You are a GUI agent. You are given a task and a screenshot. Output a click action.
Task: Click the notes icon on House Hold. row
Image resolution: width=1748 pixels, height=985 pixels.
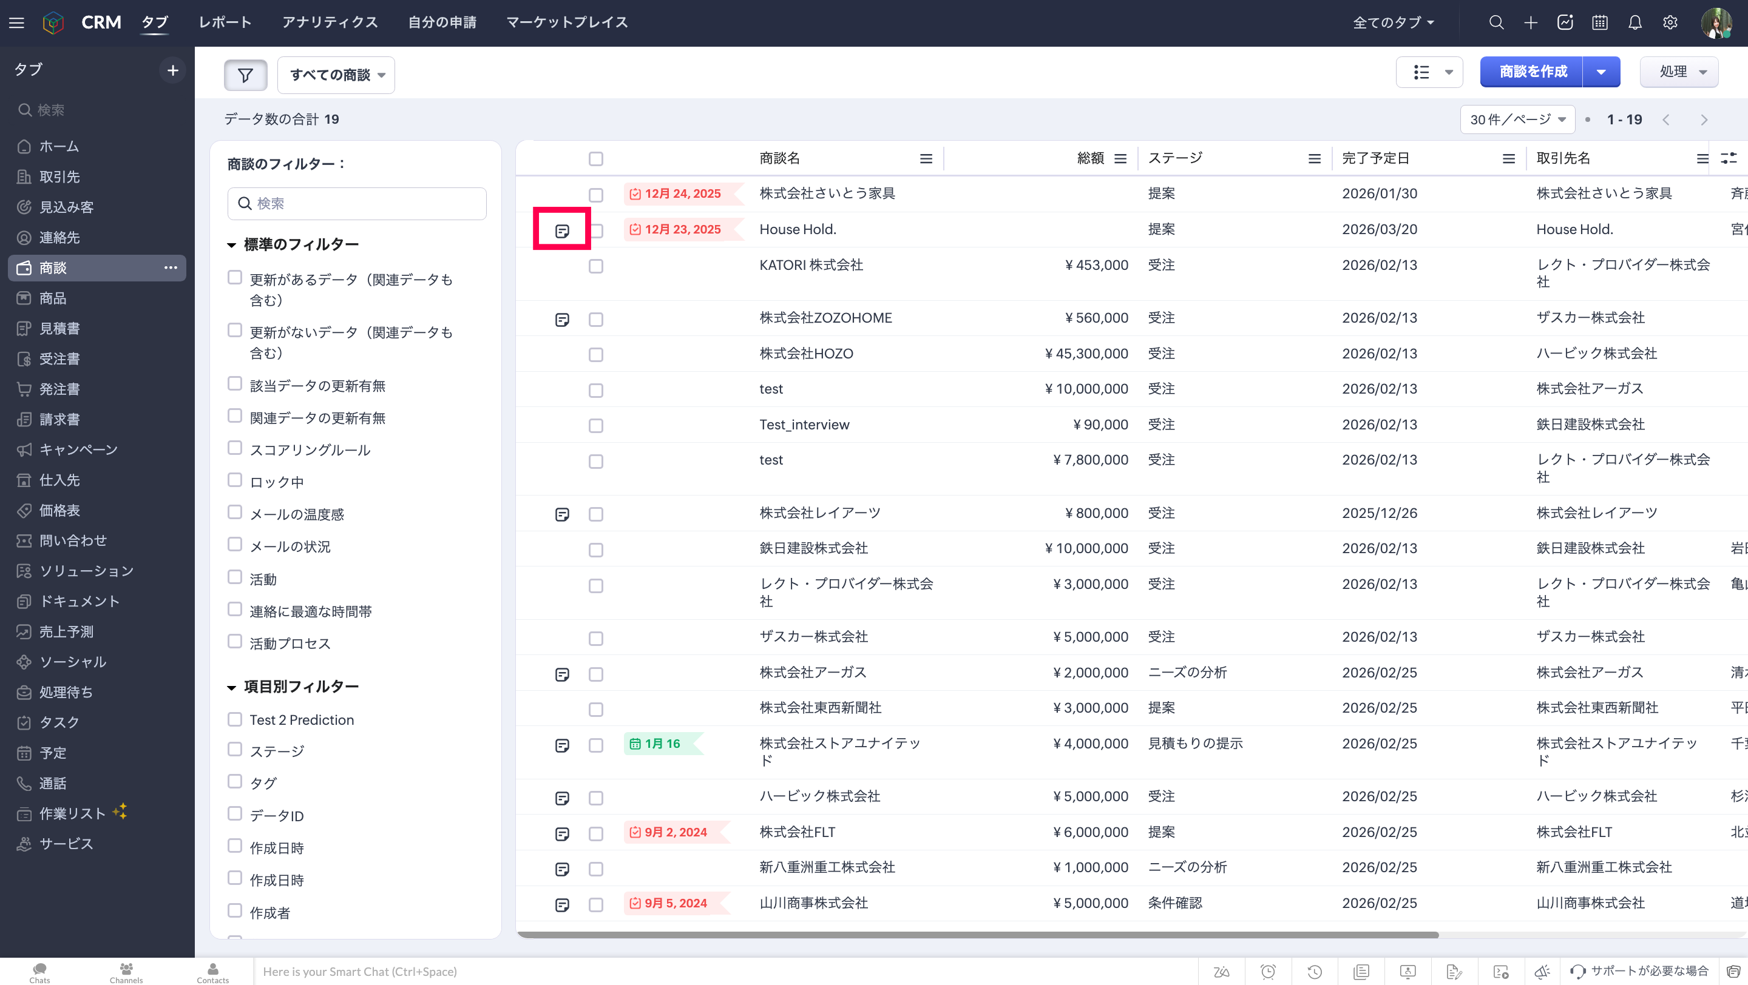(x=562, y=231)
